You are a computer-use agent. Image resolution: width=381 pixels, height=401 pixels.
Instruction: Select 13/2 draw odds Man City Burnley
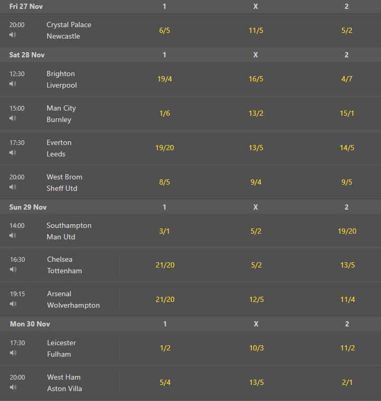(256, 113)
